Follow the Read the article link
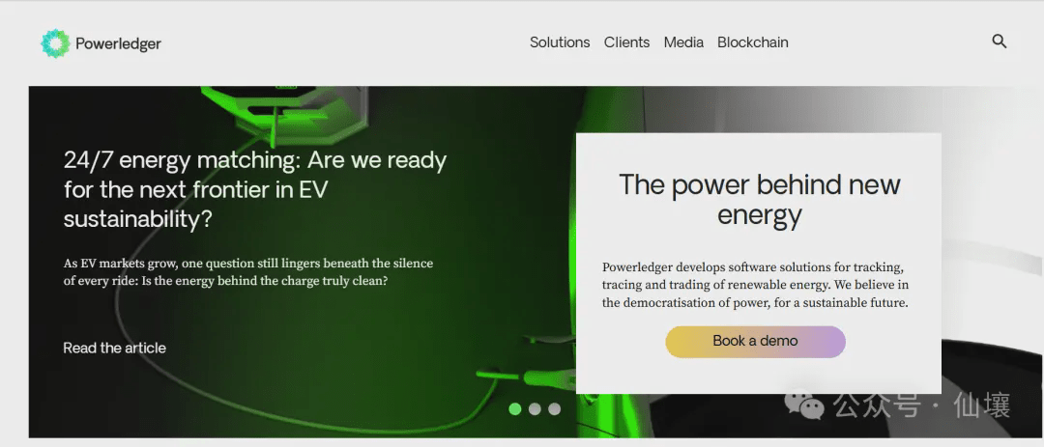This screenshot has height=447, width=1044. coord(114,348)
